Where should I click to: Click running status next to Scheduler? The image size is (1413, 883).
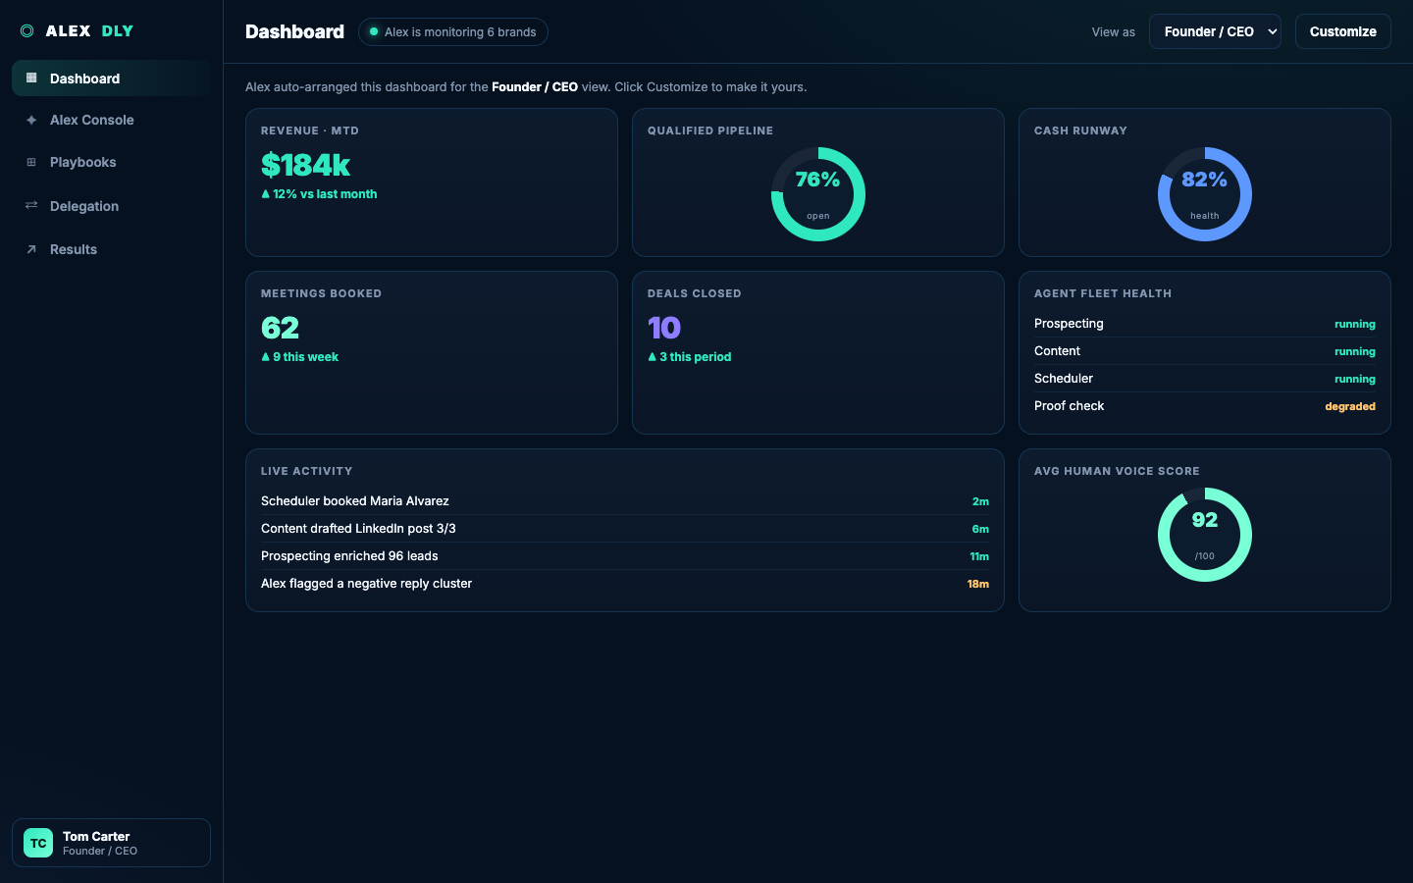tap(1355, 379)
